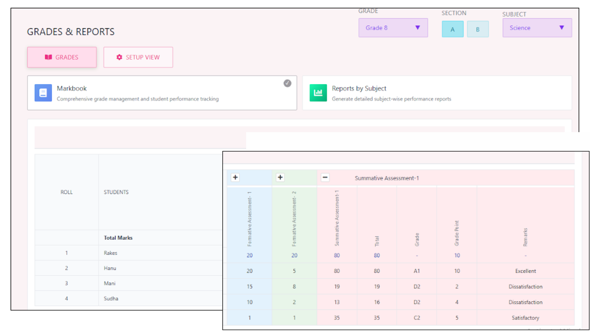
Task: Click the checkmark indicator on the Markbook card
Action: 287,83
